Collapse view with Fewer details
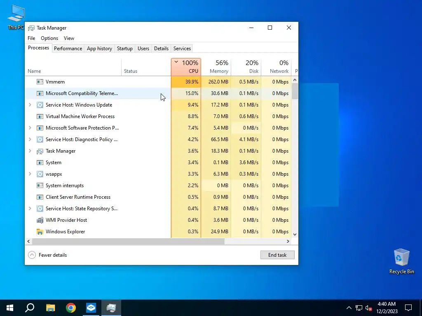422x316 pixels. click(x=47, y=255)
